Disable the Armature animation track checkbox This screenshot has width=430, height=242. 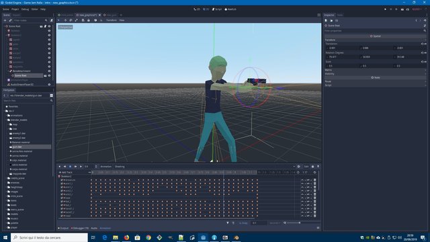[x=62, y=180]
